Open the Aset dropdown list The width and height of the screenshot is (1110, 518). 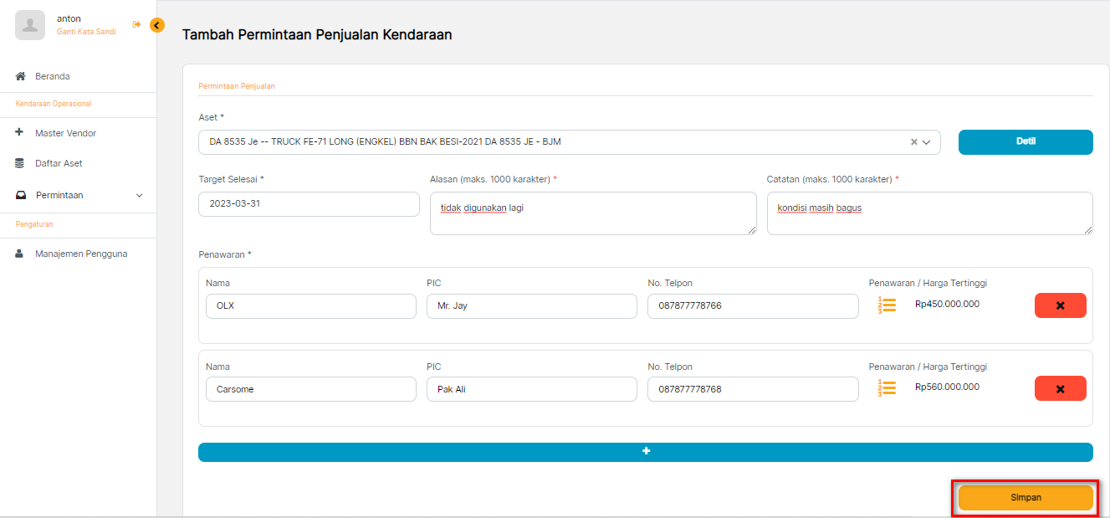(x=927, y=142)
